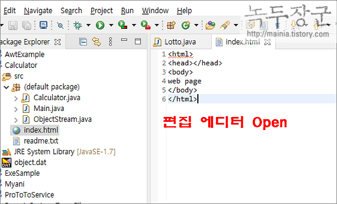Open the Help menu

coord(184,10)
